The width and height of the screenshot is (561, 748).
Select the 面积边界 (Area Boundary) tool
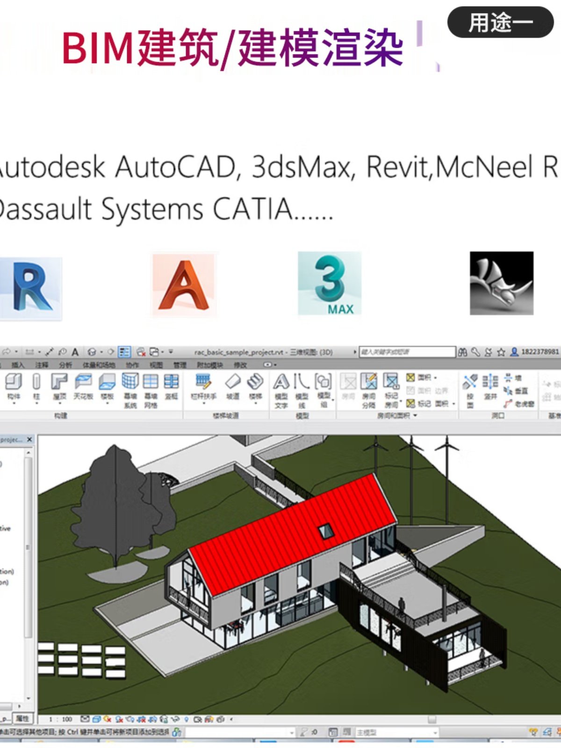427,390
